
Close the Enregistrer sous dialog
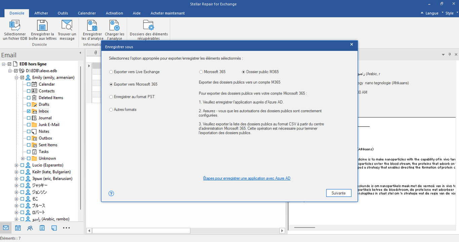[351, 44]
